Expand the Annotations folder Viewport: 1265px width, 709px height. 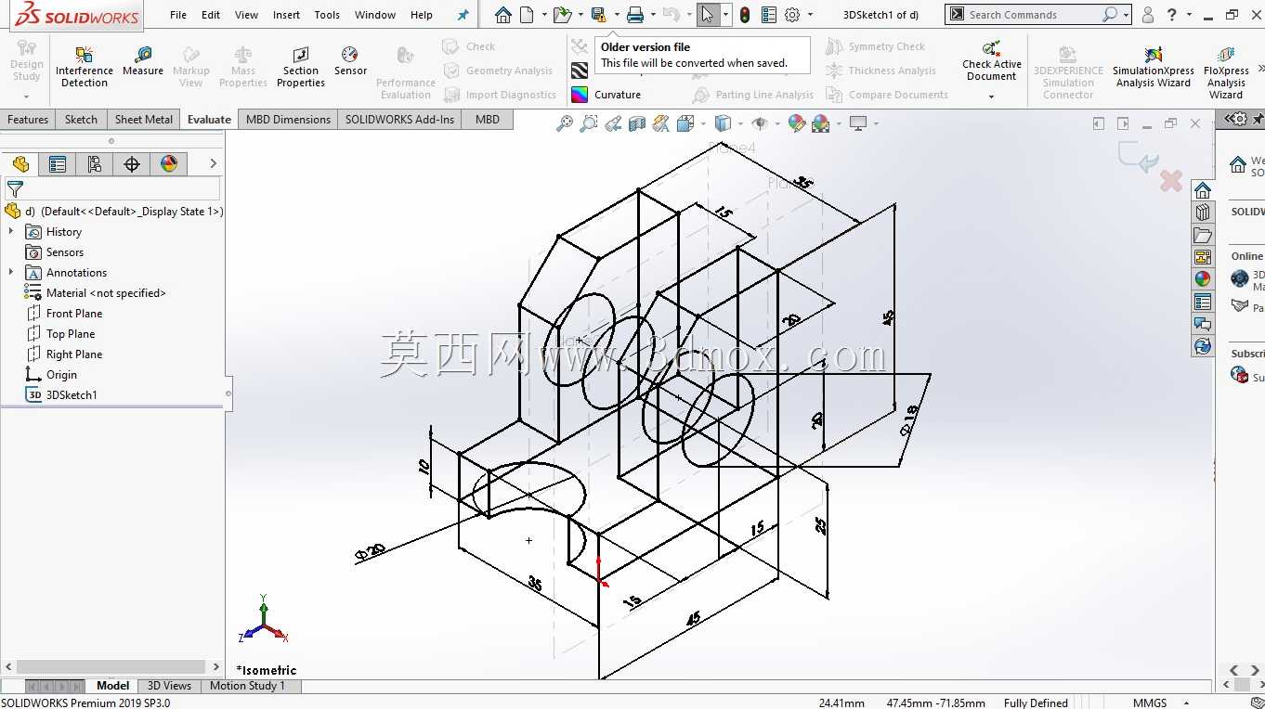[x=11, y=273]
